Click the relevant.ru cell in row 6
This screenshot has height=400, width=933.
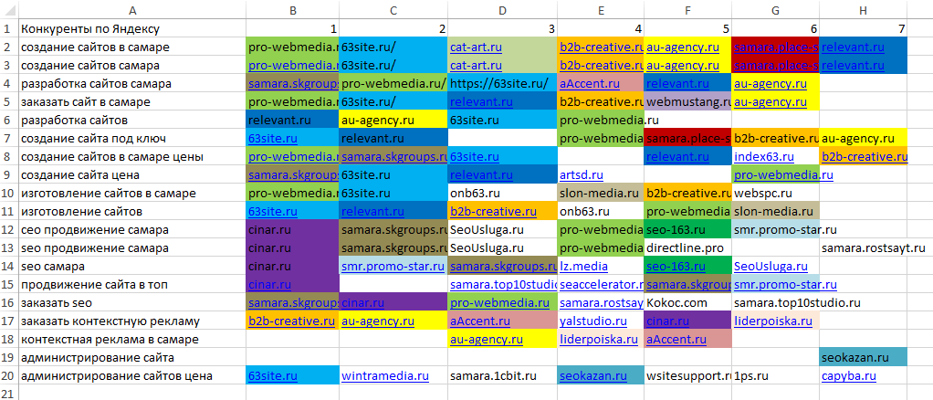[x=292, y=121]
